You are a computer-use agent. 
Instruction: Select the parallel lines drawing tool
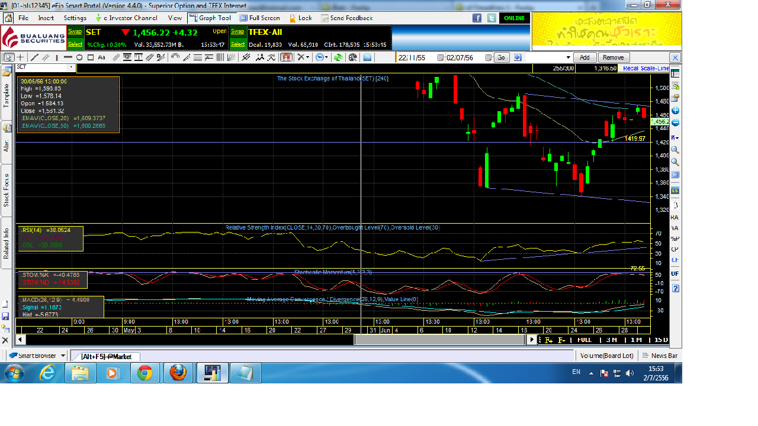click(x=46, y=57)
